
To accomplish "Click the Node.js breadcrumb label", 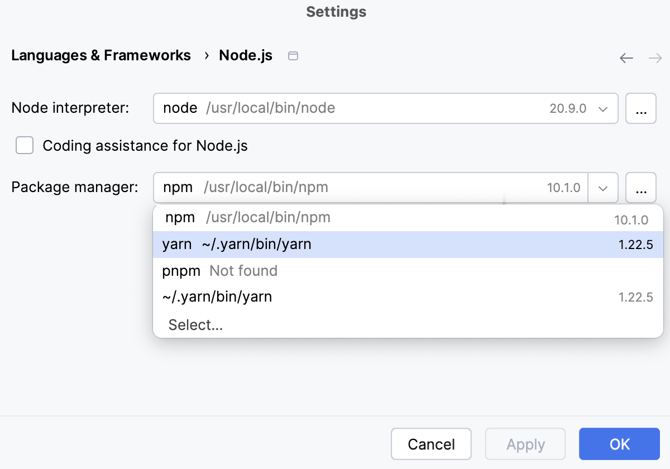I will (245, 55).
